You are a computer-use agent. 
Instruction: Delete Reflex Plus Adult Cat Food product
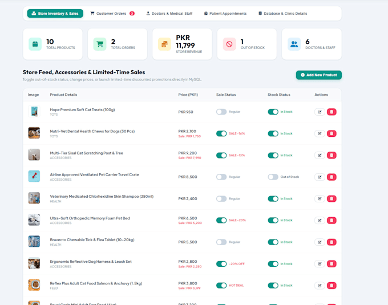pyautogui.click(x=332, y=286)
